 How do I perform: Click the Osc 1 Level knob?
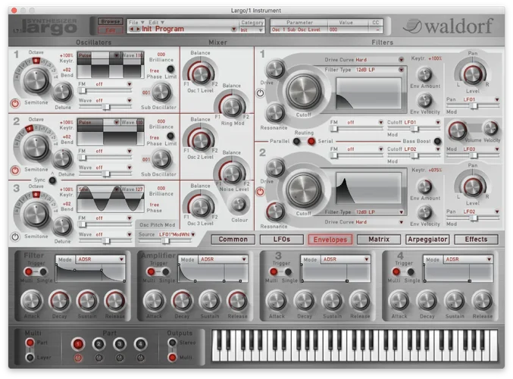201,74
